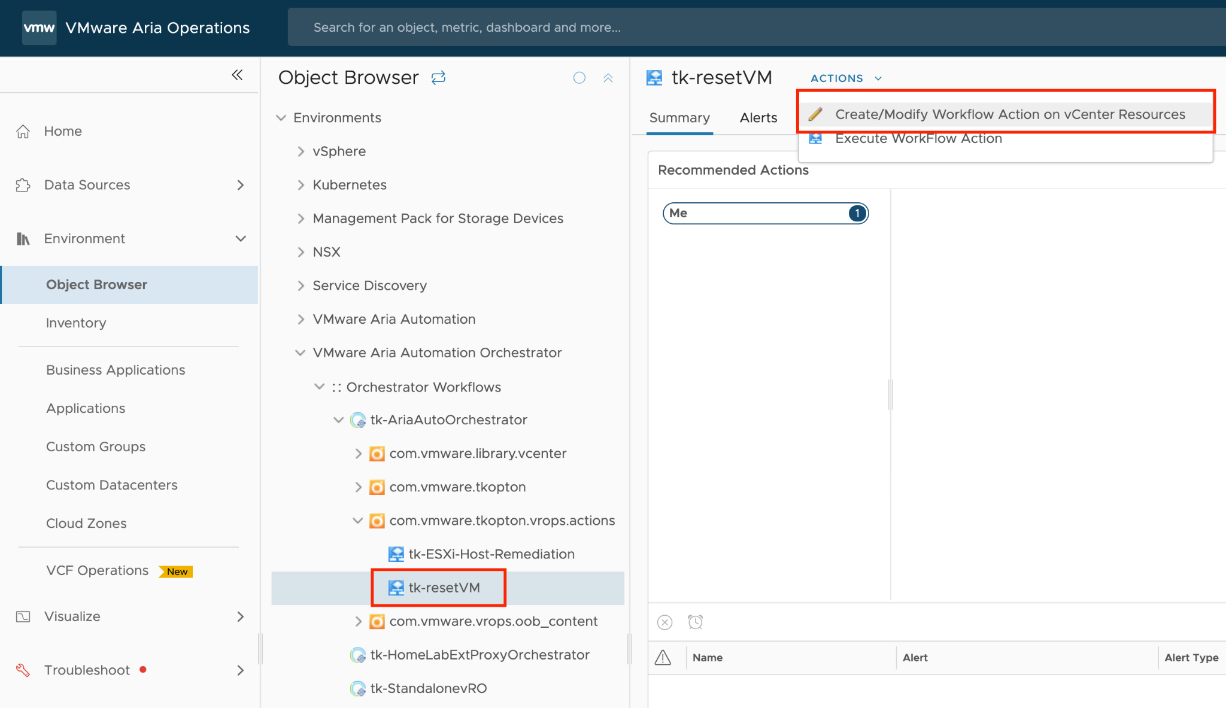Select Execute WorkFlow Action menu item

coord(1006,139)
